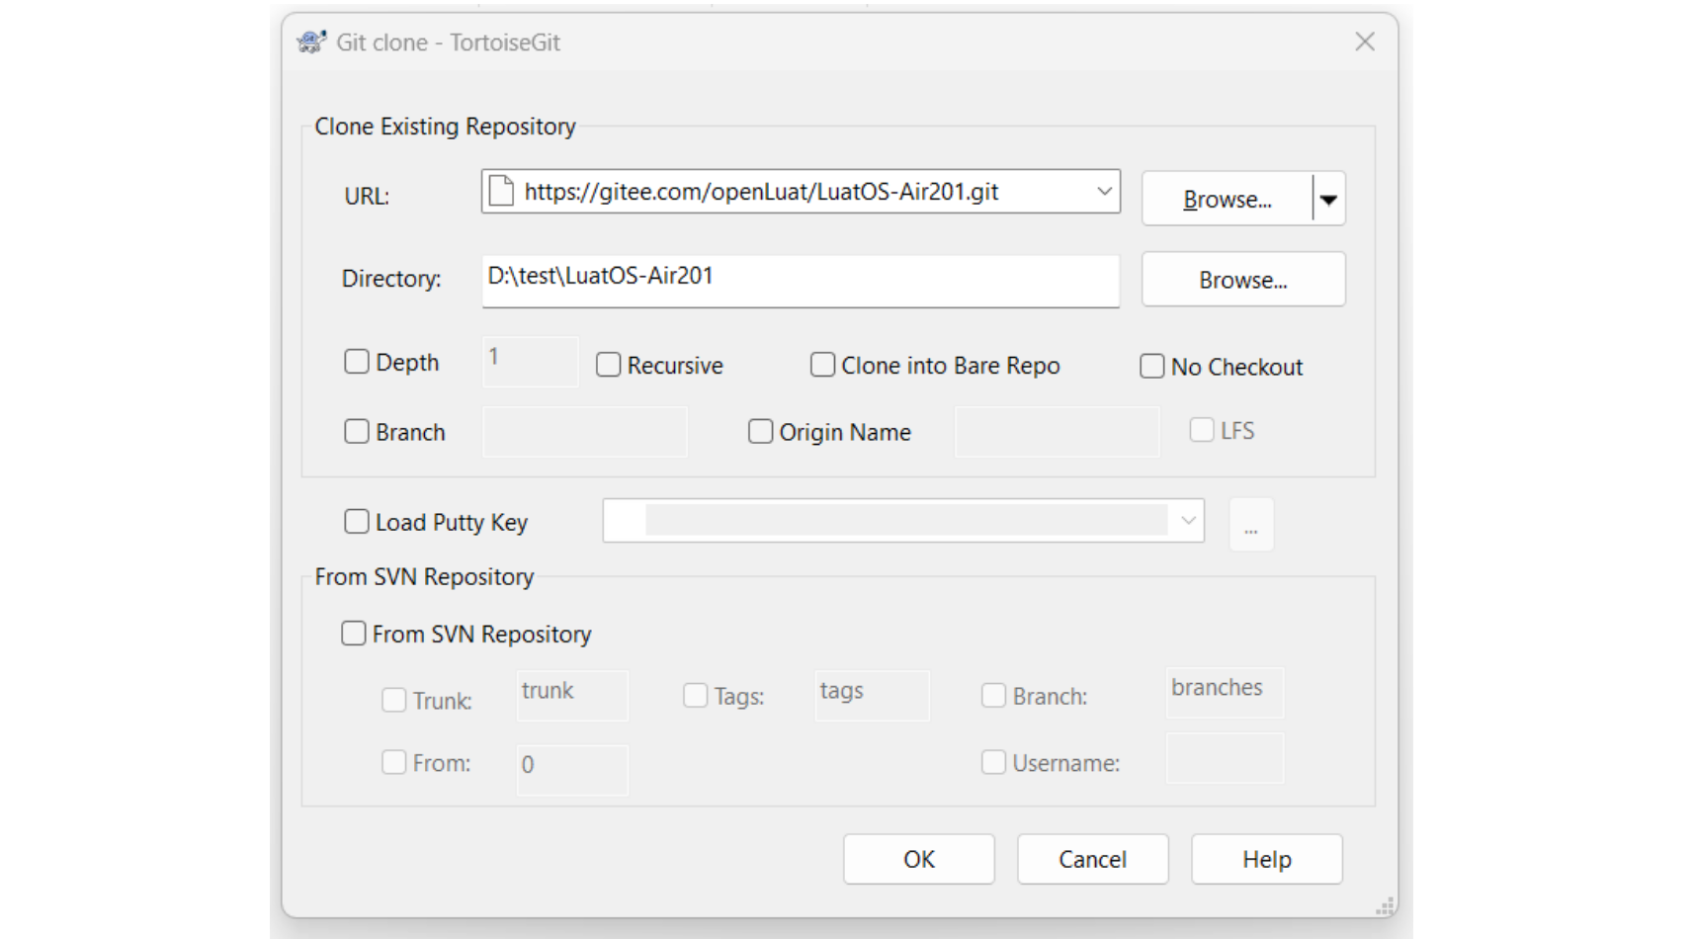Cancel the Git clone dialog
Screen dimensions: 1693x940
click(1092, 859)
